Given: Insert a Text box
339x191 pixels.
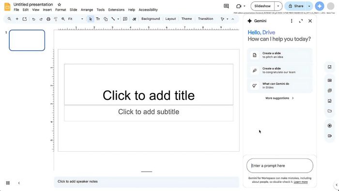Looking at the screenshot, I should tap(98, 19).
